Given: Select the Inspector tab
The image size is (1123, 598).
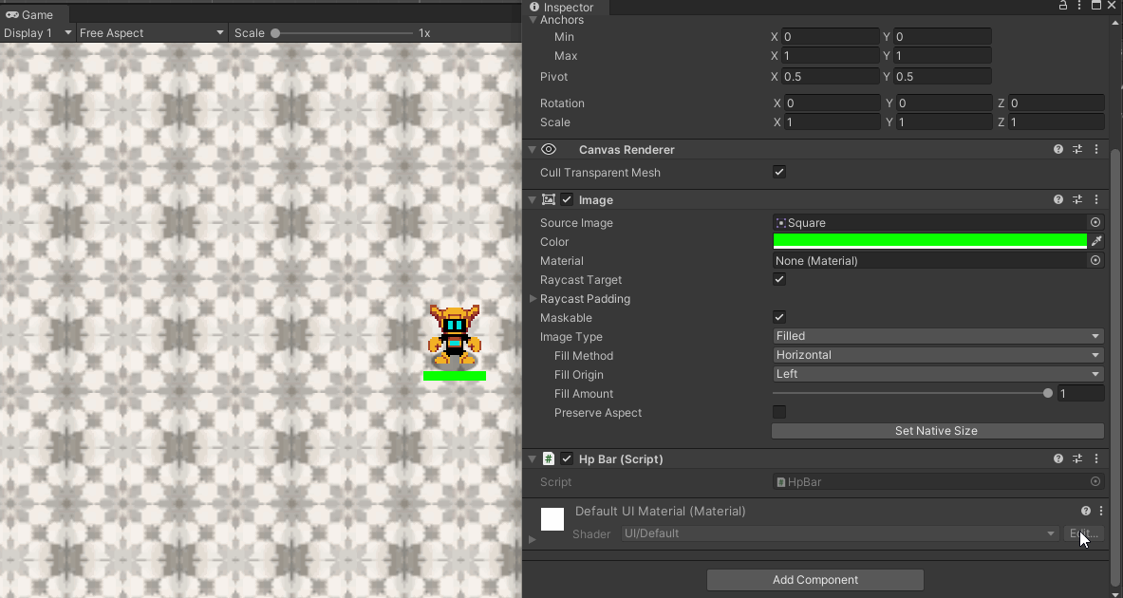Looking at the screenshot, I should pos(568,8).
